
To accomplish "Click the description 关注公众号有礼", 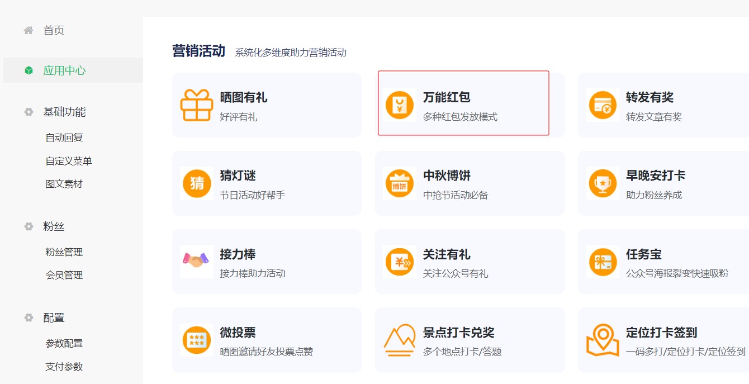I will pyautogui.click(x=456, y=273).
